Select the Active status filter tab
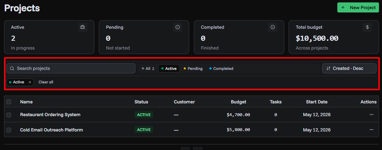This screenshot has width=382, height=150. click(x=169, y=69)
